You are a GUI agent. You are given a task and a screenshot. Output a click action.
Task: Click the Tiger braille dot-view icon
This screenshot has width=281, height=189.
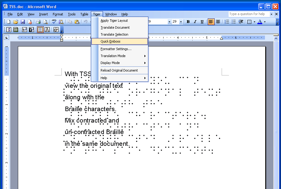(x=40, y=29)
